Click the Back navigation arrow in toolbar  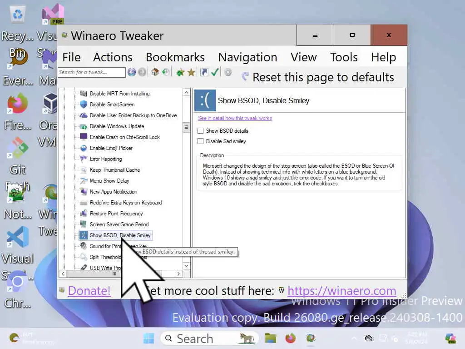(132, 72)
